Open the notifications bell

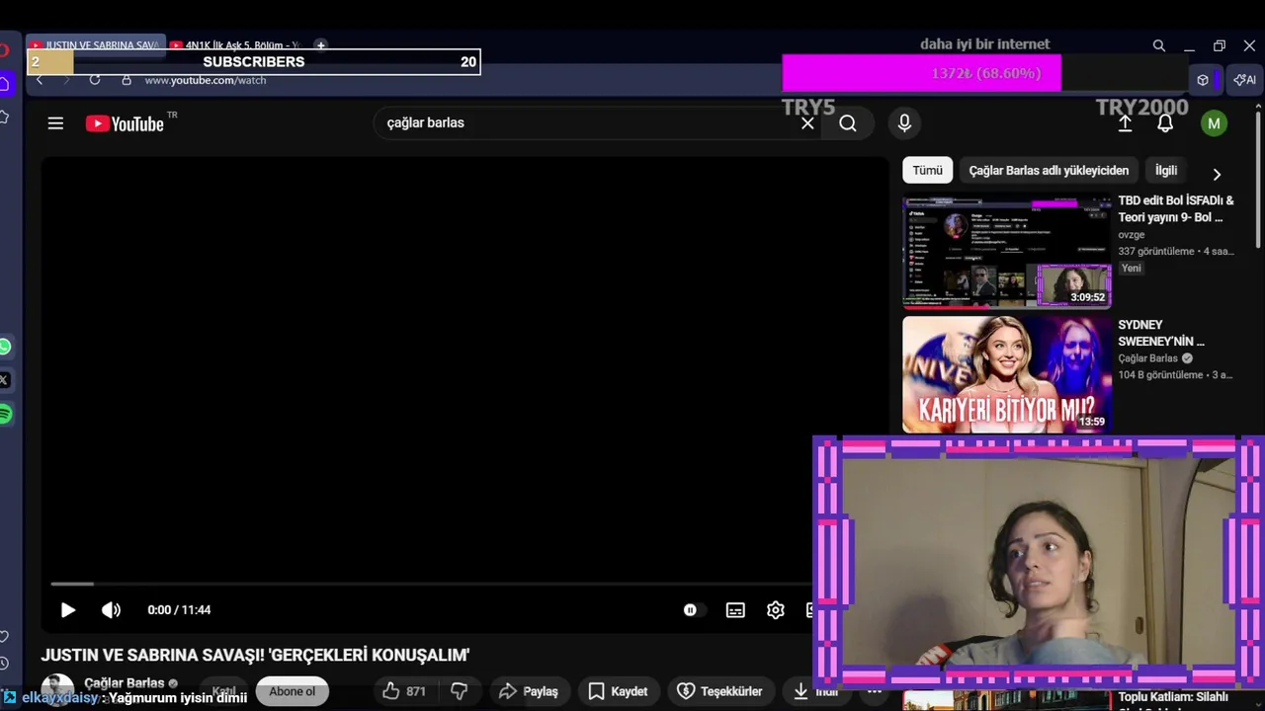1165,123
